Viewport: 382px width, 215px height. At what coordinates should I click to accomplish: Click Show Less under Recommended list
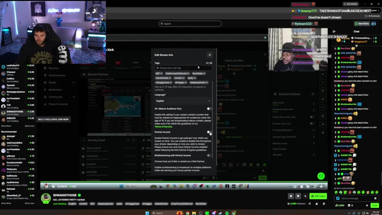coord(29,203)
